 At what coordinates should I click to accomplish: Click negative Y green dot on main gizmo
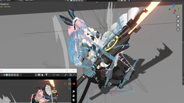pyautogui.click(x=170, y=9)
